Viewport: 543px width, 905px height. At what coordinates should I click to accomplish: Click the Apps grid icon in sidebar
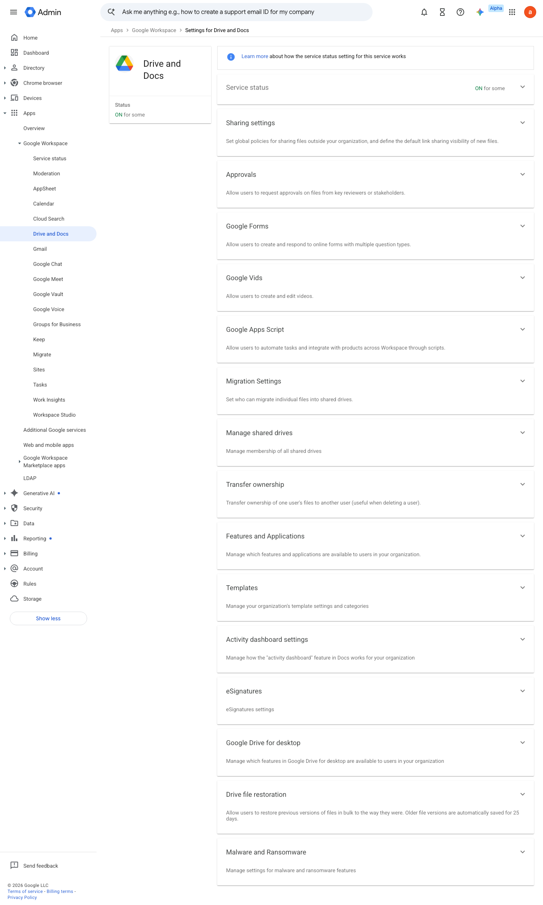[x=14, y=113]
